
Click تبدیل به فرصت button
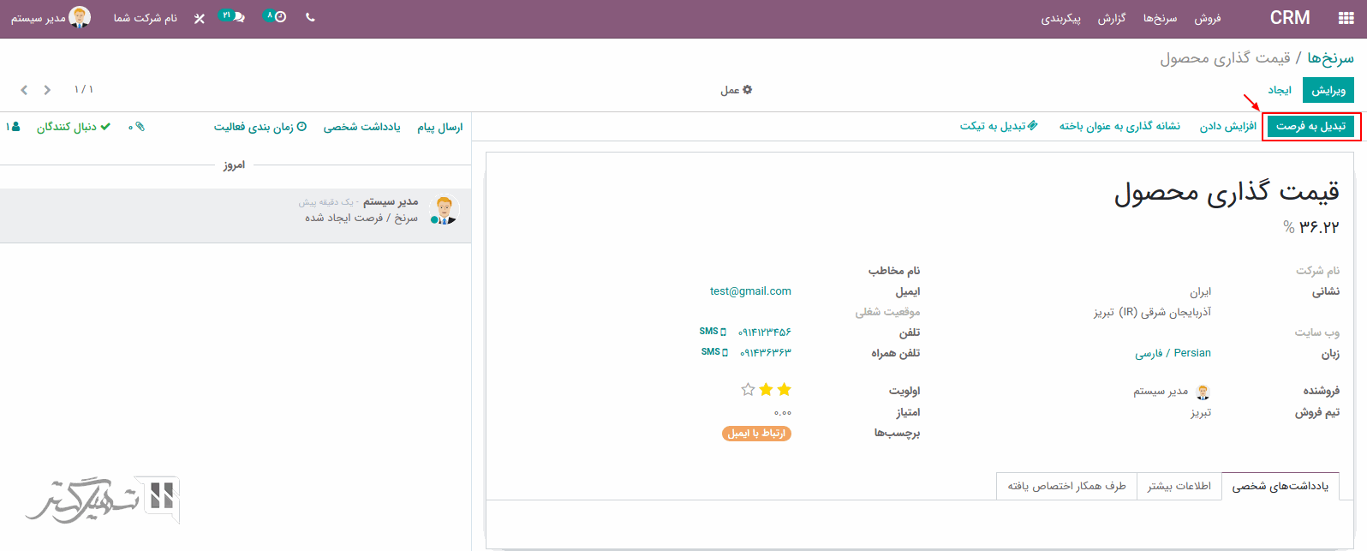tap(1310, 126)
